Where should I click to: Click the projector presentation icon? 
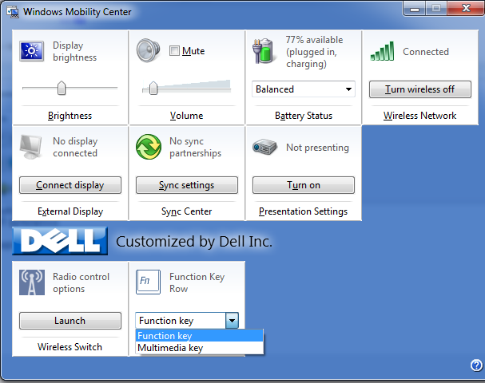264,147
